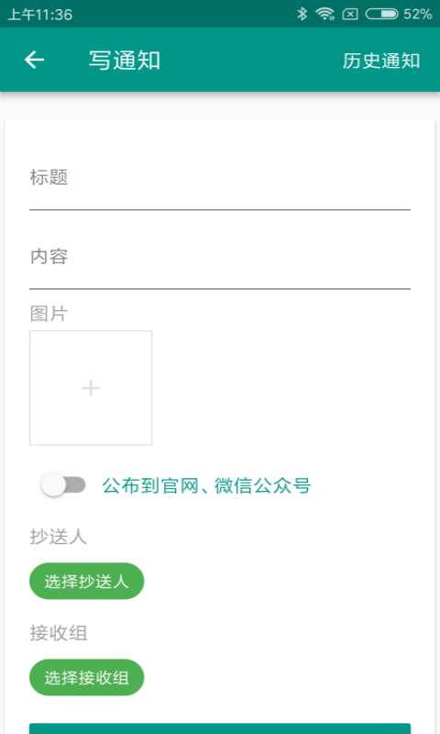
Task: Tap the Wi-Fi status icon
Action: click(x=325, y=14)
